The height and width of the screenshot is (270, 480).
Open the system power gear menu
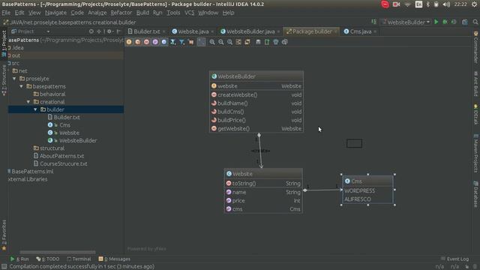pyautogui.click(x=475, y=4)
